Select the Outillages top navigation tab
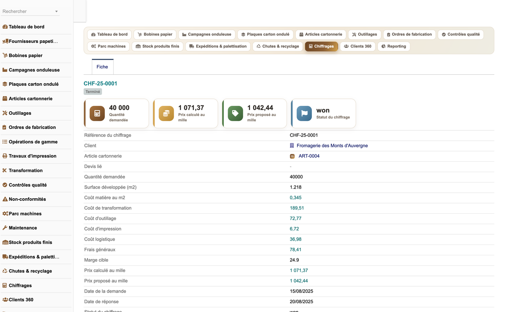 click(365, 34)
